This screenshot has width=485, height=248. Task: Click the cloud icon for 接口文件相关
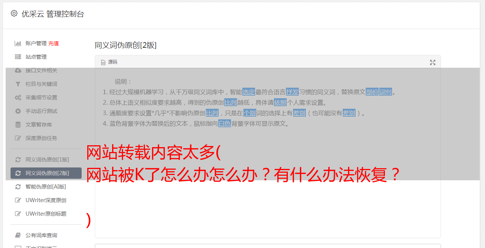coord(18,70)
